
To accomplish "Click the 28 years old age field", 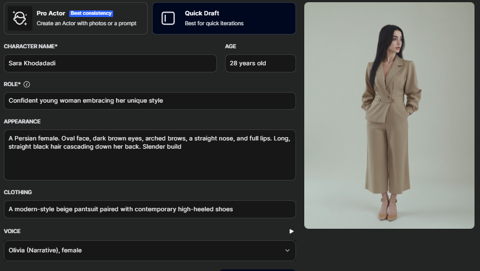I will click(x=260, y=64).
